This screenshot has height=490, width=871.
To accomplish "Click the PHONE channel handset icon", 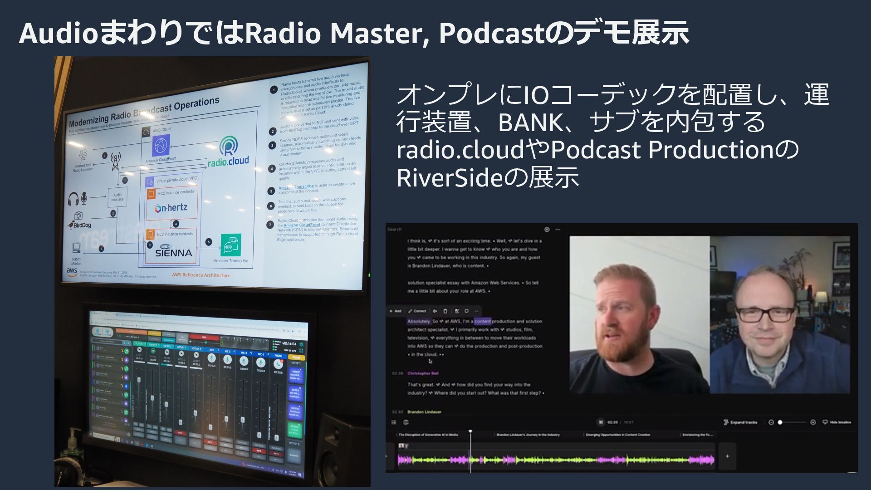I will coord(278,364).
